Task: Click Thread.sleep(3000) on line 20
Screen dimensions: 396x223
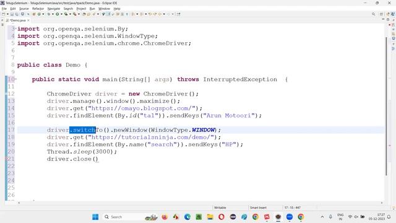Action: coord(82,152)
